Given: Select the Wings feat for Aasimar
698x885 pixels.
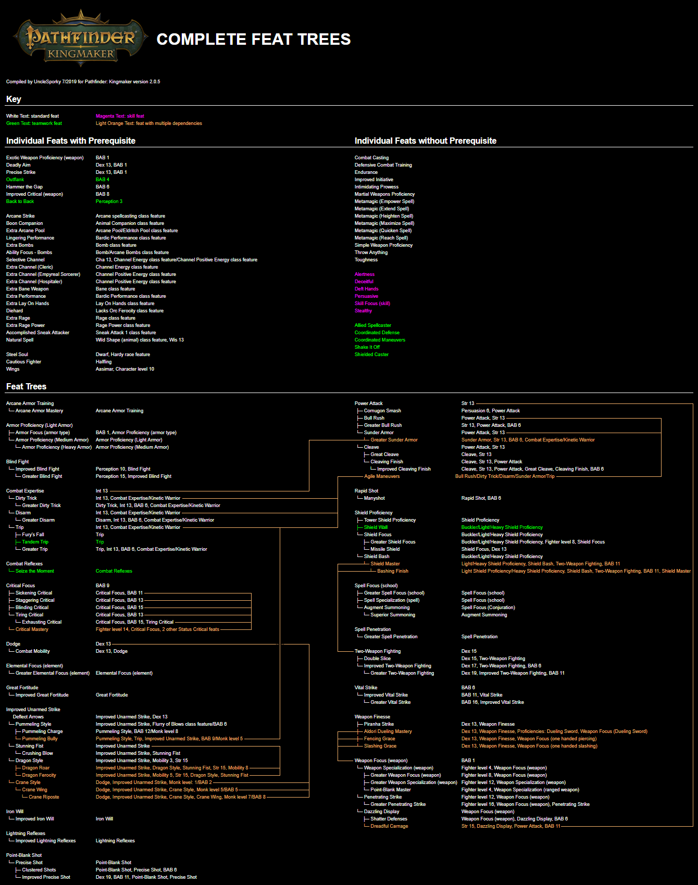Looking at the screenshot, I should coord(13,369).
